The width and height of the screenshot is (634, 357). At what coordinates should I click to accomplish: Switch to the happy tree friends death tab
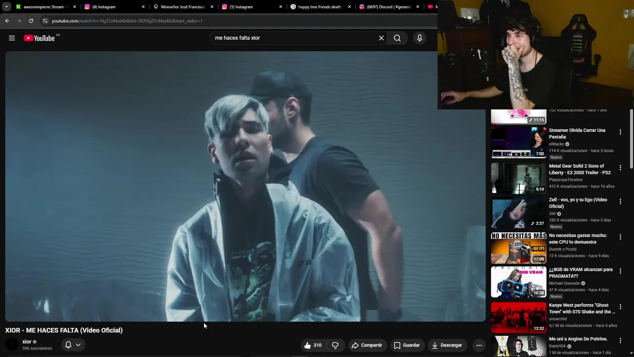tap(320, 7)
